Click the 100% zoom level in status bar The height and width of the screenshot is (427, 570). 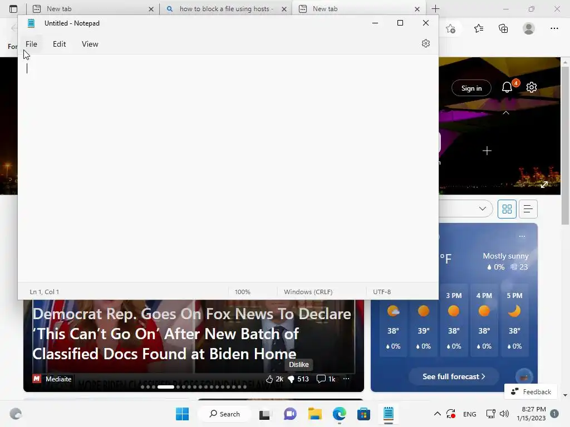(x=243, y=291)
